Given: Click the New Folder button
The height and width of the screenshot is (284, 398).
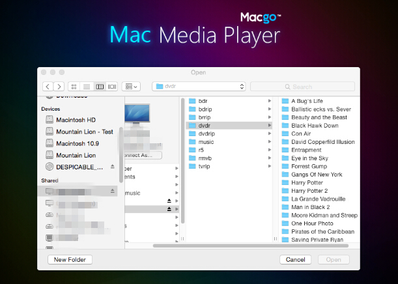Looking at the screenshot, I should point(70,260).
